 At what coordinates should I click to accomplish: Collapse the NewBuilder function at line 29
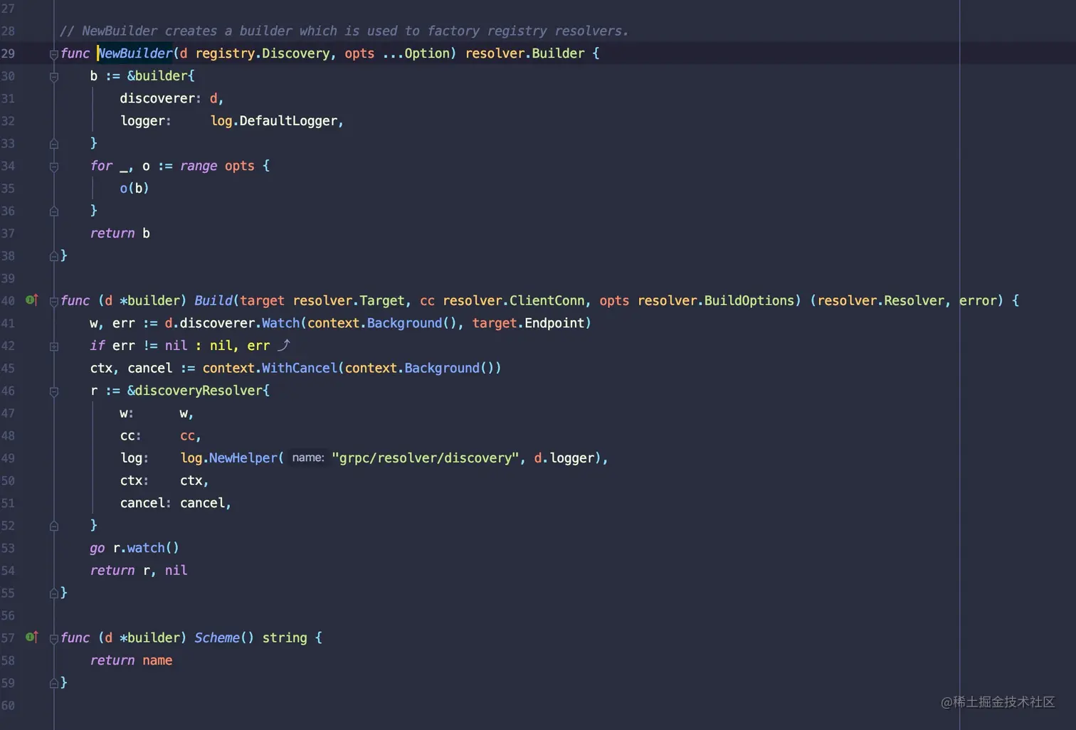(54, 54)
